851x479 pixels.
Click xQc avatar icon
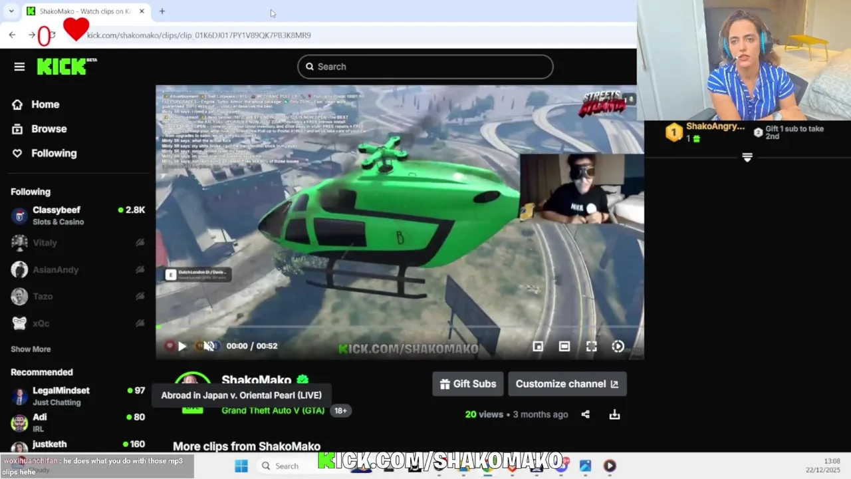[x=19, y=323]
